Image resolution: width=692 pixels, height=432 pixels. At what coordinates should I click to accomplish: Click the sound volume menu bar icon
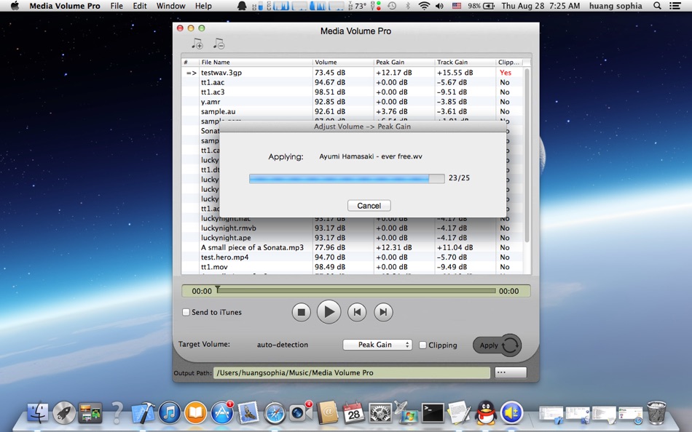[439, 6]
